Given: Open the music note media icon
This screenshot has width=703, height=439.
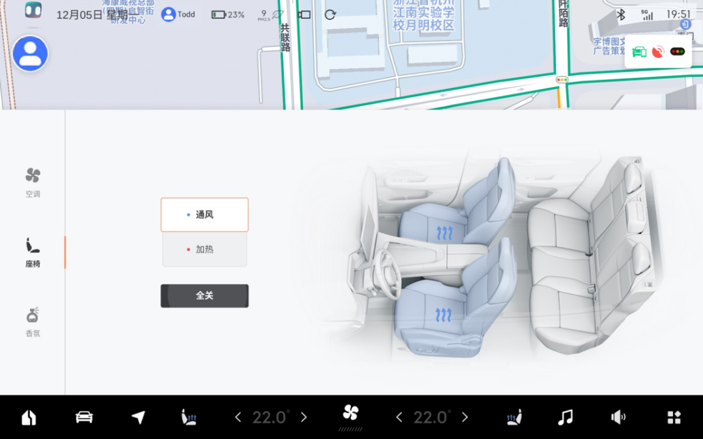Looking at the screenshot, I should 565,418.
